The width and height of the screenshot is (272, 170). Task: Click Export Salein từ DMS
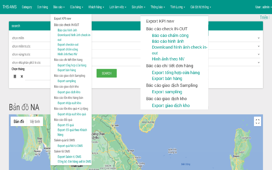point(69,157)
